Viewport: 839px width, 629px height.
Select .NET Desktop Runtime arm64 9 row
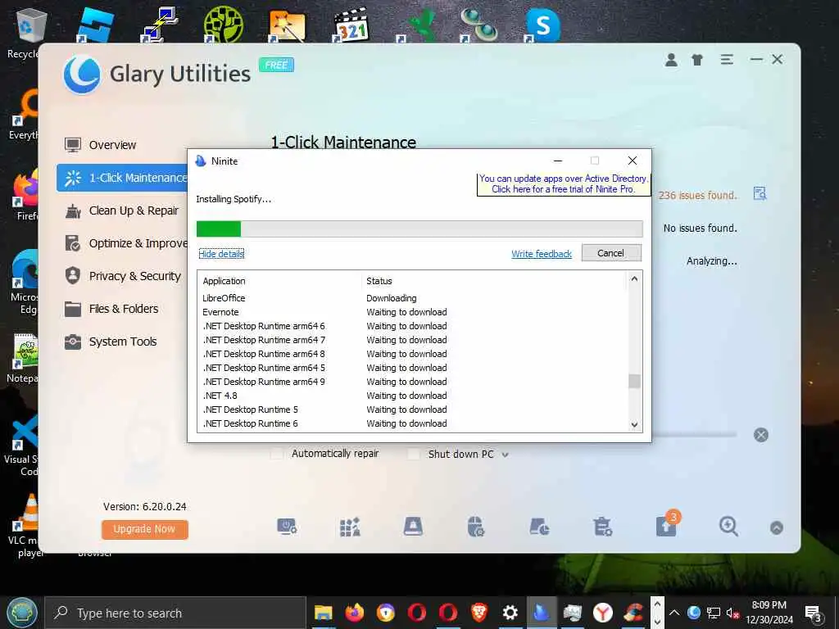(x=412, y=382)
